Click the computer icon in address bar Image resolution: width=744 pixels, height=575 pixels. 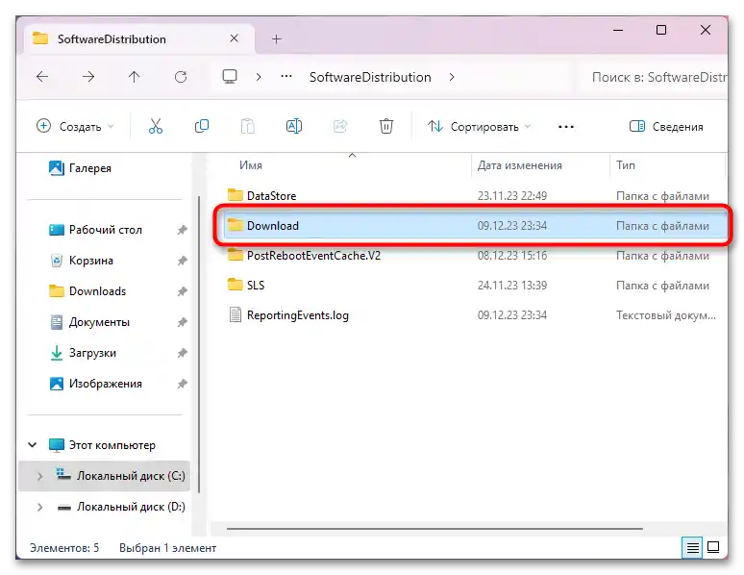[230, 77]
